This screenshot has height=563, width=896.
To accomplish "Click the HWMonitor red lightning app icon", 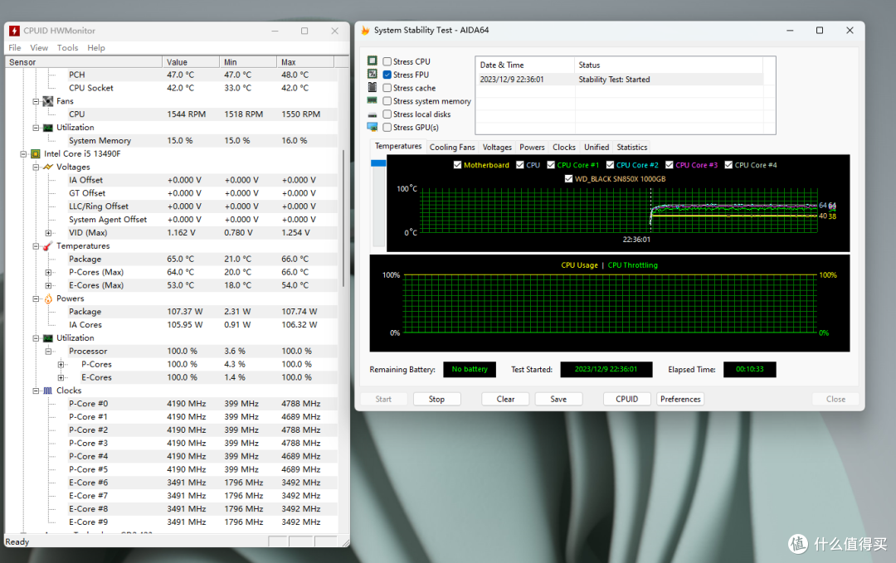I will [14, 31].
